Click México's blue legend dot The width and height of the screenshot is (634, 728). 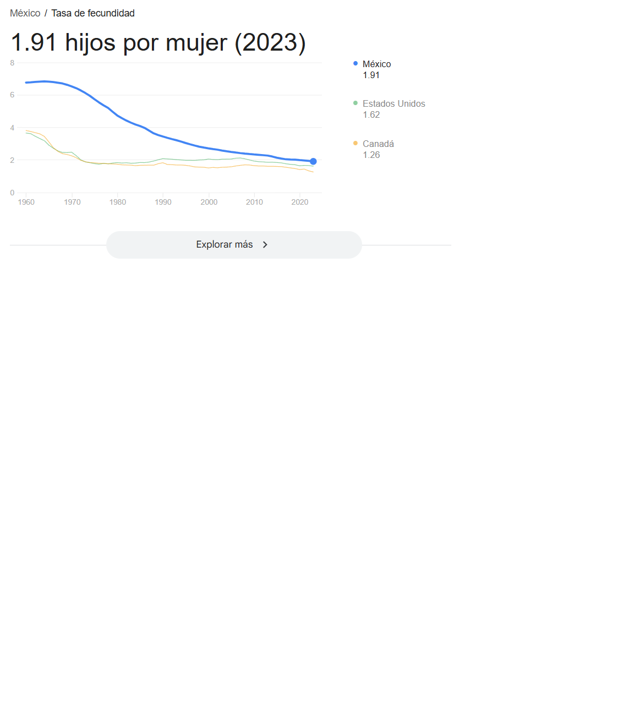356,63
